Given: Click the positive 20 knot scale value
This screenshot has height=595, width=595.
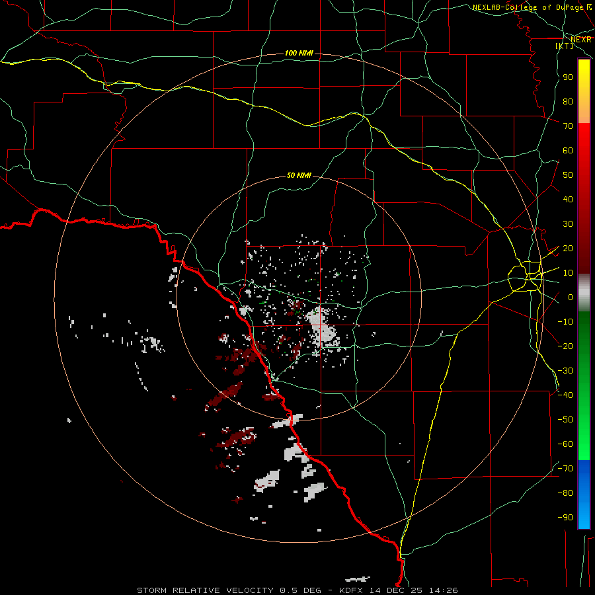Looking at the screenshot, I should coord(568,249).
